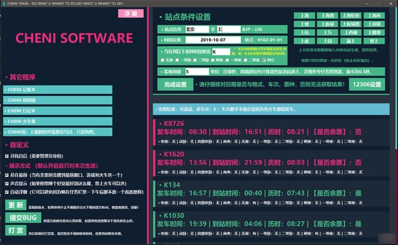Image resolution: width=398 pixels, height=245 pixels.
Task: Click the date field showing 2019-10-07
Action: [x=213, y=40]
